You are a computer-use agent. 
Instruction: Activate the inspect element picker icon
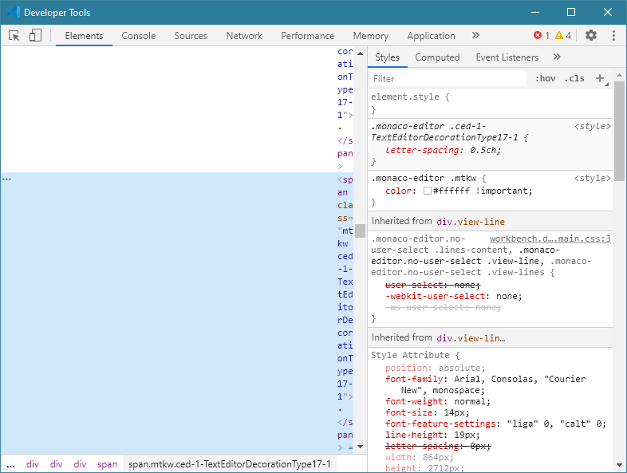pos(14,36)
